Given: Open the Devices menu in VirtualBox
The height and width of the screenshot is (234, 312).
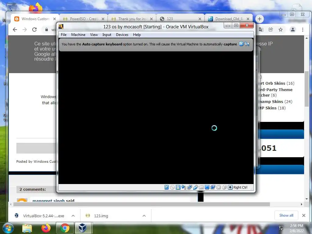Looking at the screenshot, I should click(122, 35).
